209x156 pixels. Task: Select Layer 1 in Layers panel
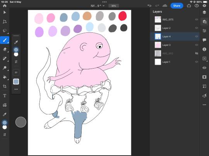click(175, 62)
